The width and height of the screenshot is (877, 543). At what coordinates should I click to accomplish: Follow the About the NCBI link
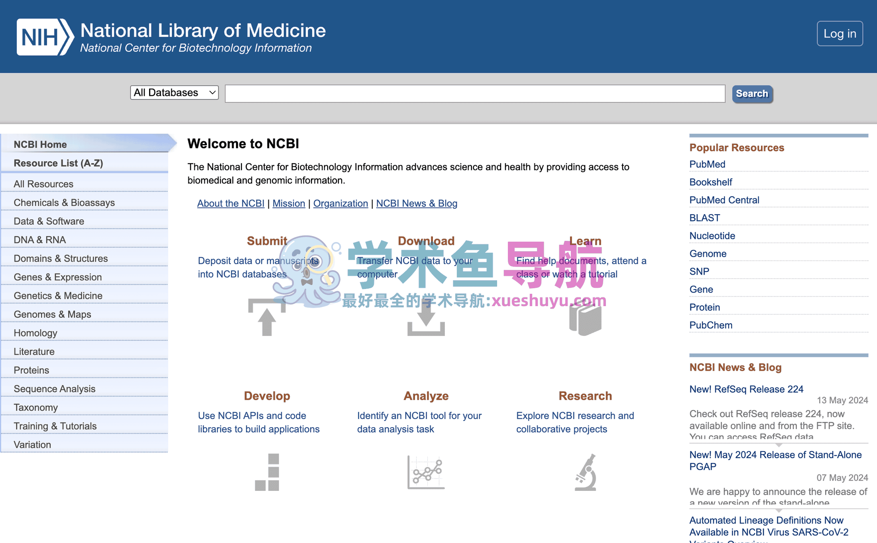coord(230,203)
